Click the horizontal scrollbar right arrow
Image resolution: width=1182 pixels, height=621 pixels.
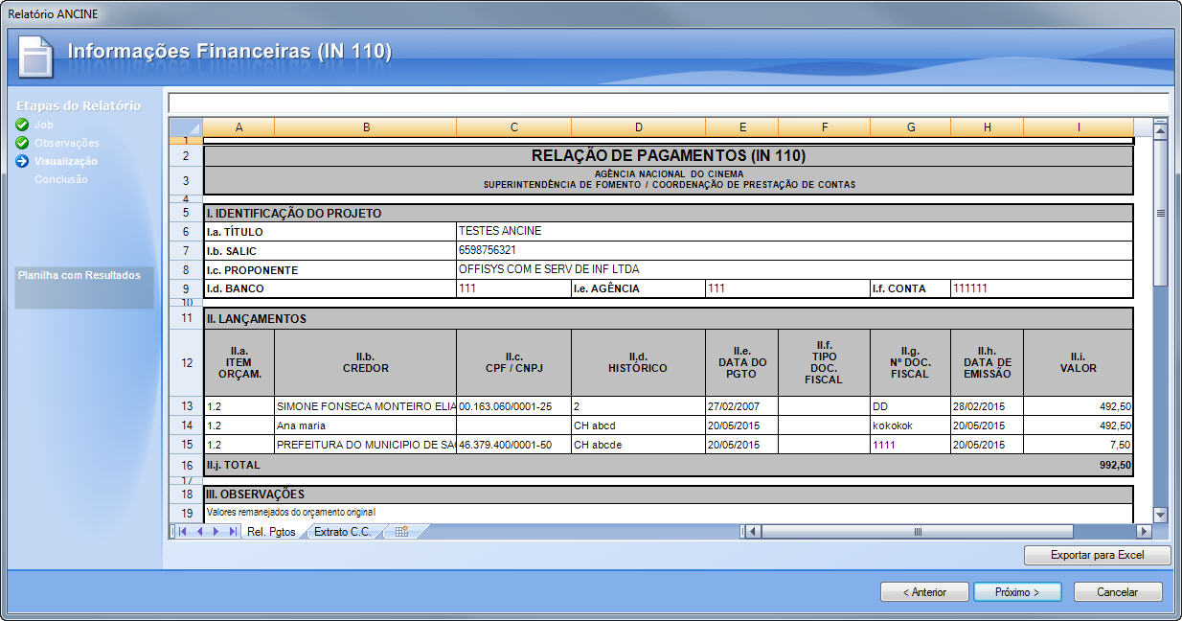point(1143,532)
